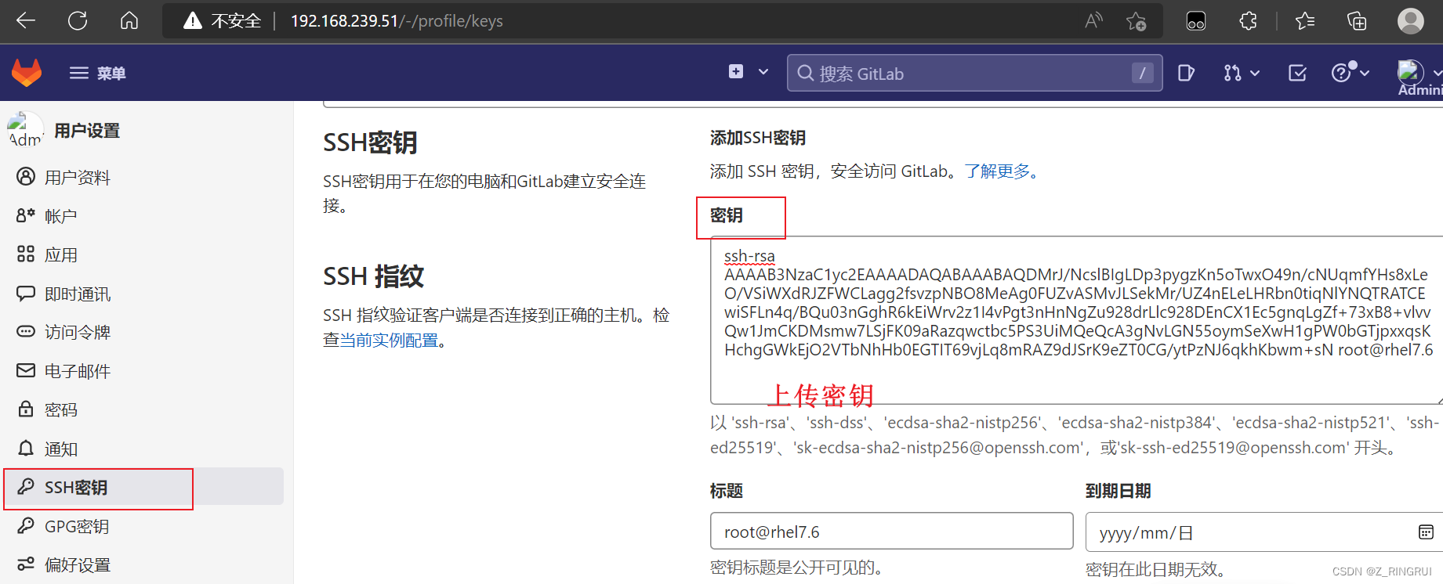Click the lock icon beside 密码
The width and height of the screenshot is (1443, 584).
26,409
